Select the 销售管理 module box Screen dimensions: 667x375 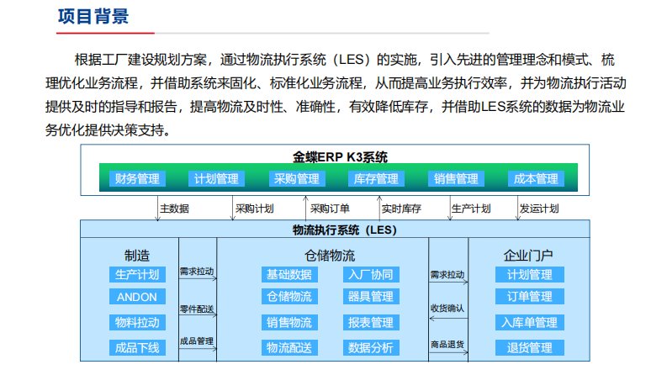click(x=456, y=179)
